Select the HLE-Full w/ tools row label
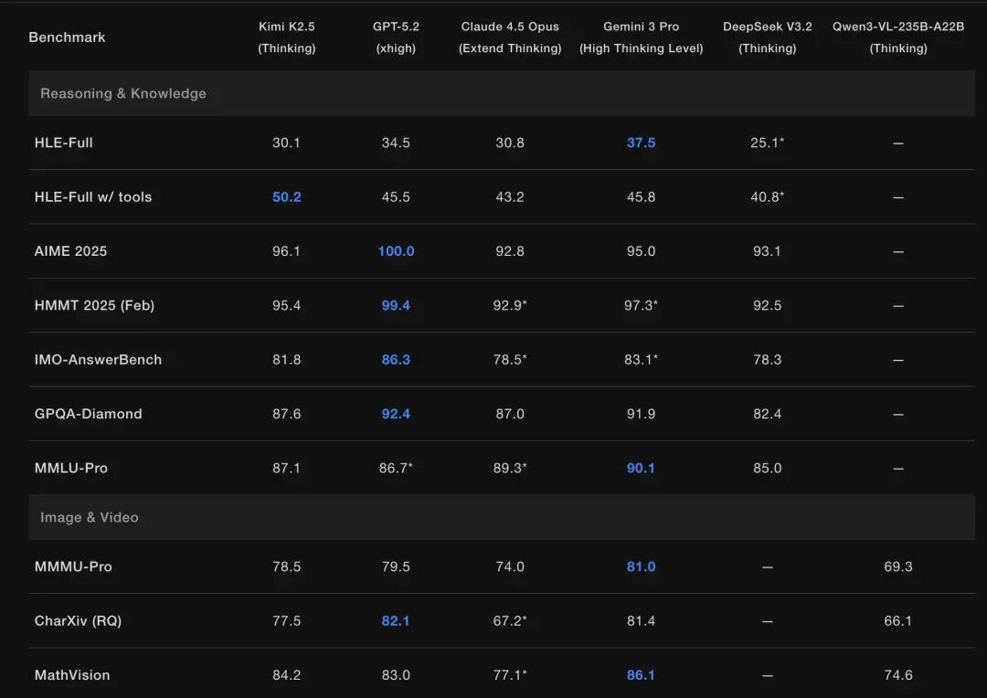Viewport: 987px width, 698px height. 93,197
